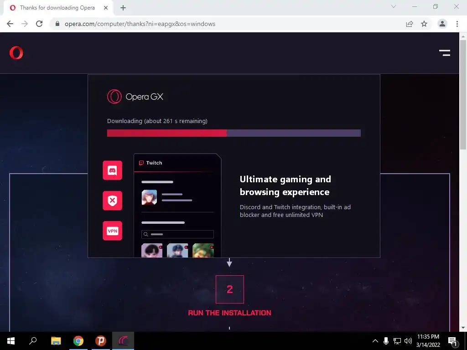Close the "Thanks for downloading Opera" tab
Image resolution: width=467 pixels, height=350 pixels.
(106, 8)
